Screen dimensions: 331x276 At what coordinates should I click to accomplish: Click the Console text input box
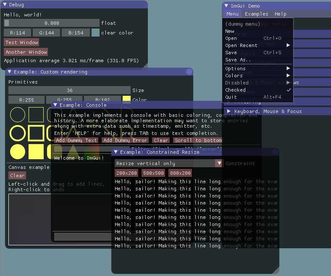(83, 237)
